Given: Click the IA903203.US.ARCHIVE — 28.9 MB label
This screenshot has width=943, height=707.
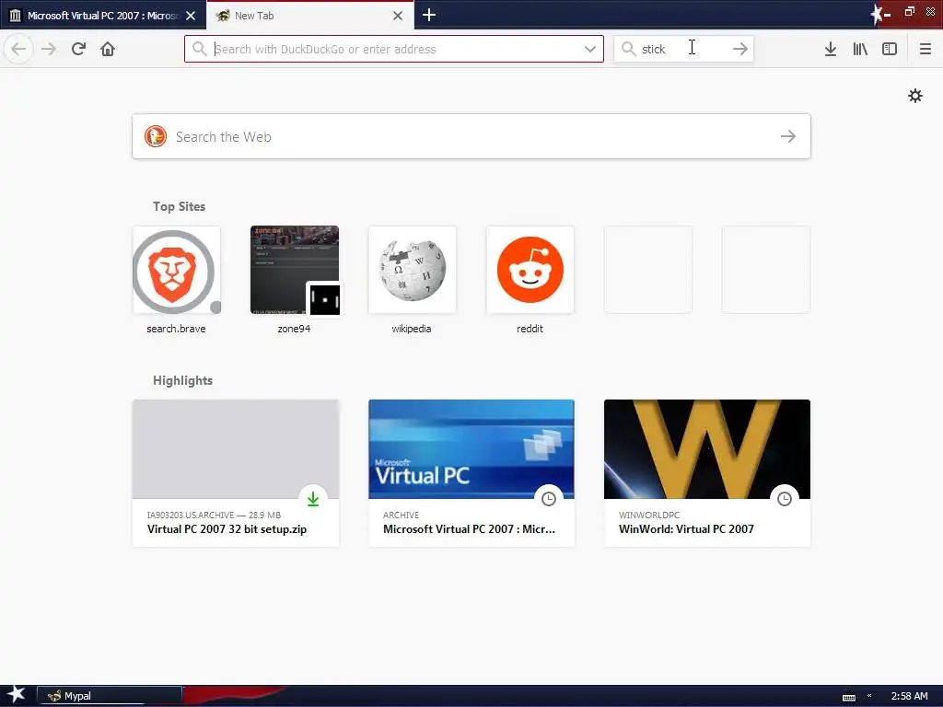Looking at the screenshot, I should point(214,515).
